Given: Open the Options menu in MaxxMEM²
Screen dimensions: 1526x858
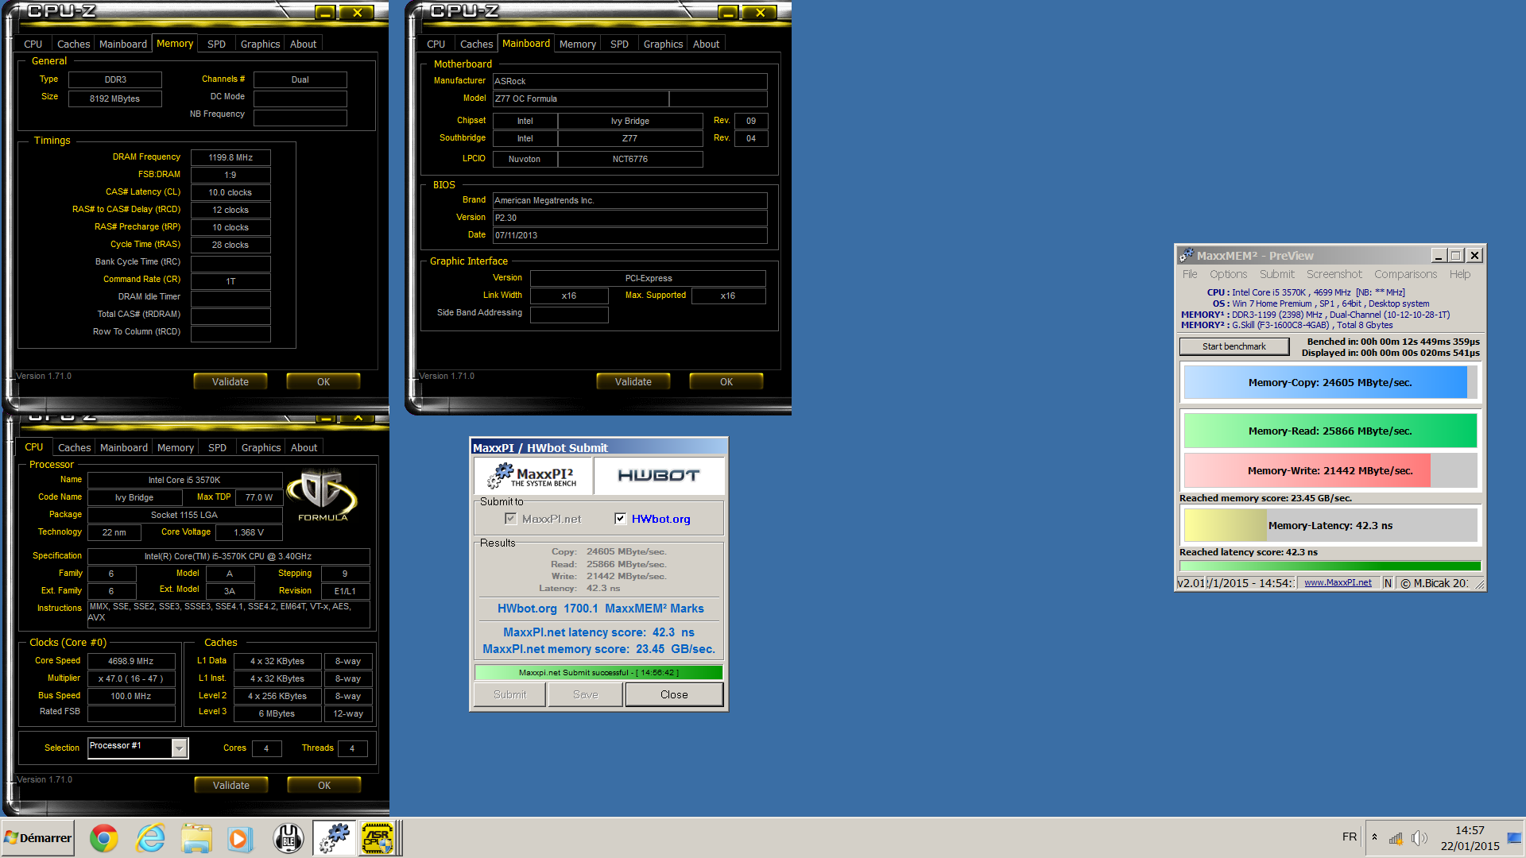Looking at the screenshot, I should [1228, 274].
